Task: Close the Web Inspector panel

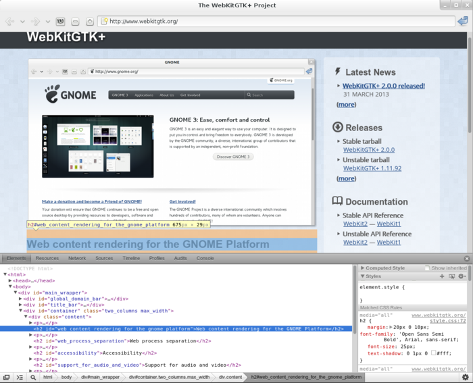Action: pos(467,259)
